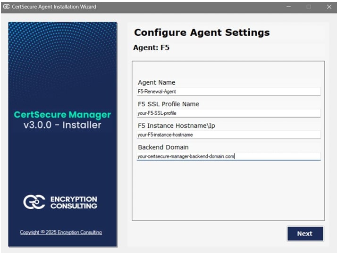Click the 'Backend Domain' label

tap(163, 147)
